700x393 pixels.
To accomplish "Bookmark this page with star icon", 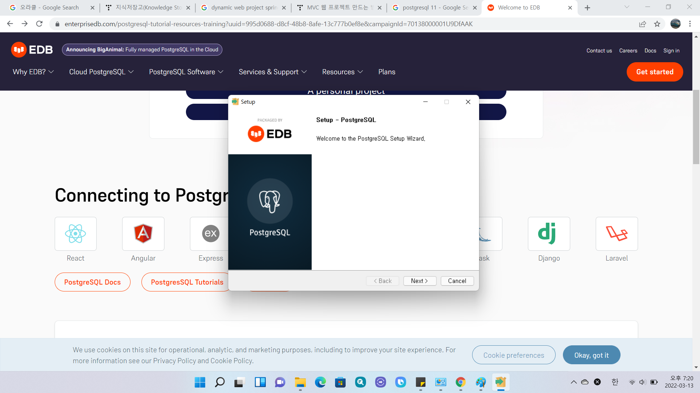I will [657, 24].
